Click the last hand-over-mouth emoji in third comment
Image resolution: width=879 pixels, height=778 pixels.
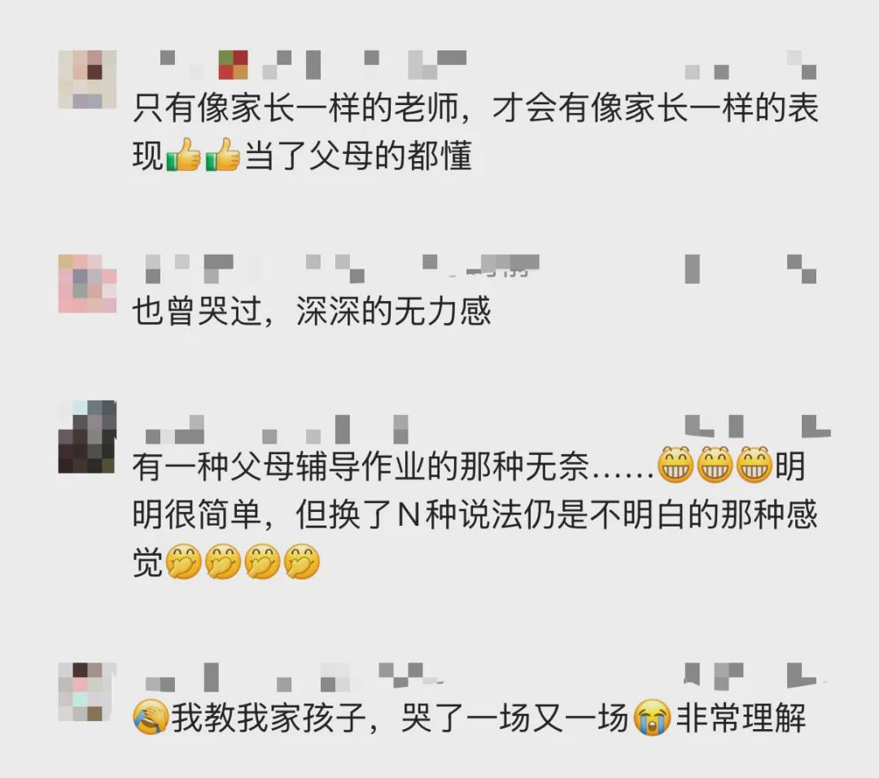pyautogui.click(x=302, y=562)
